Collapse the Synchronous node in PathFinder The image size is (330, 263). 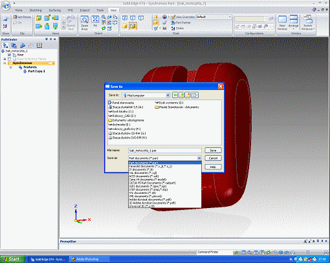coord(5,63)
